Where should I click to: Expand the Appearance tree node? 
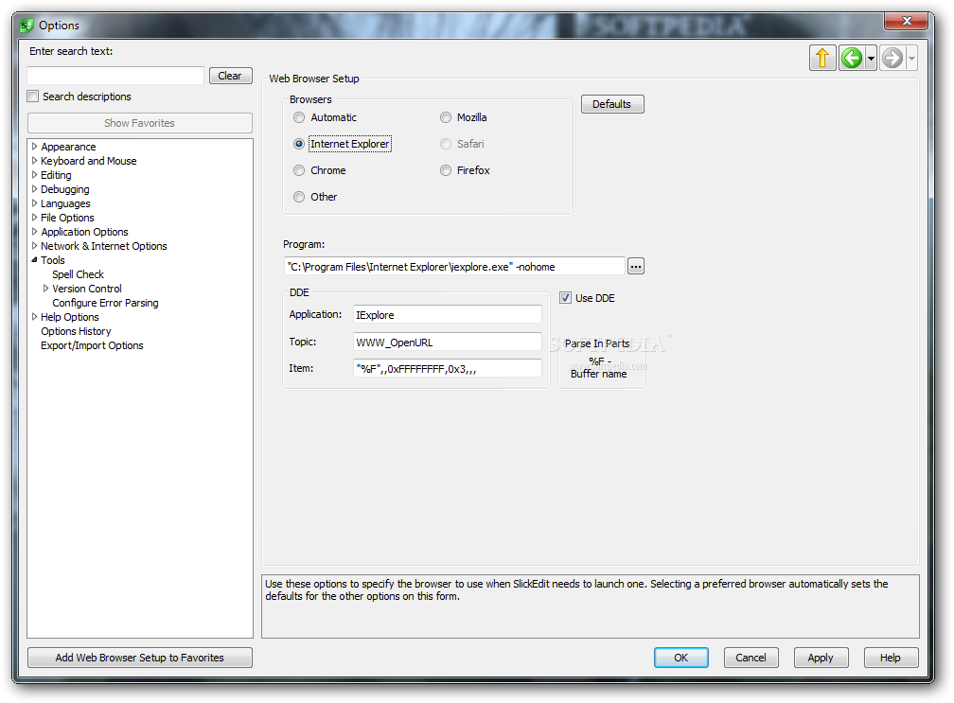coord(35,147)
